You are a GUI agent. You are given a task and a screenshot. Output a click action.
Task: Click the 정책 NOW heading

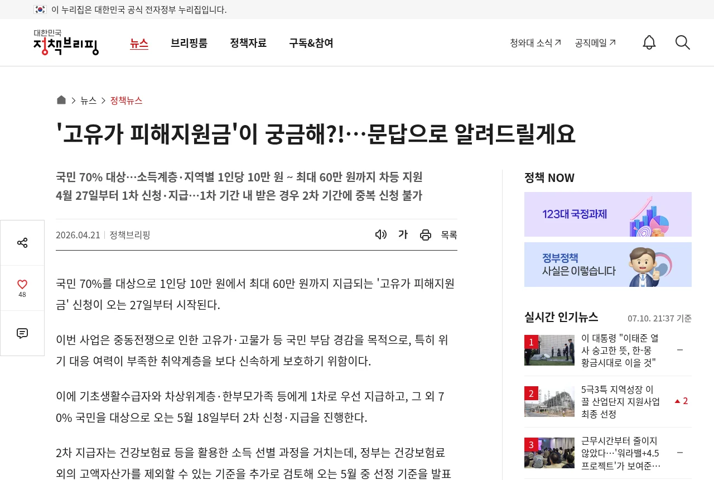point(549,177)
